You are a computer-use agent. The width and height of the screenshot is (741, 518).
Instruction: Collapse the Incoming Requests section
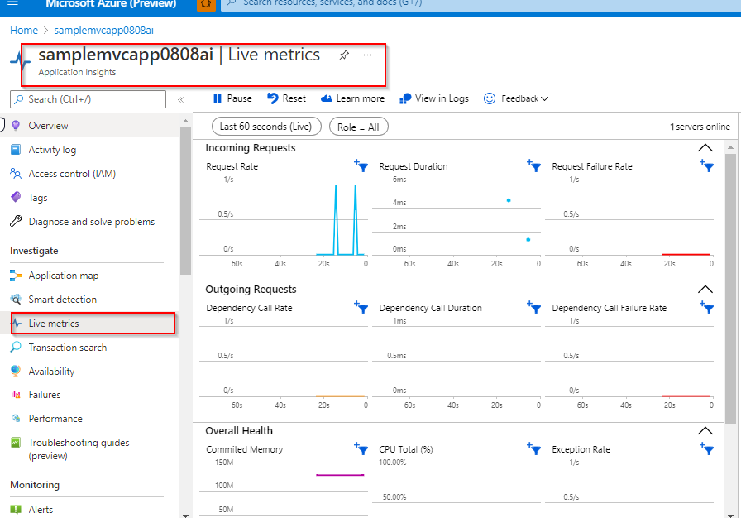(705, 148)
